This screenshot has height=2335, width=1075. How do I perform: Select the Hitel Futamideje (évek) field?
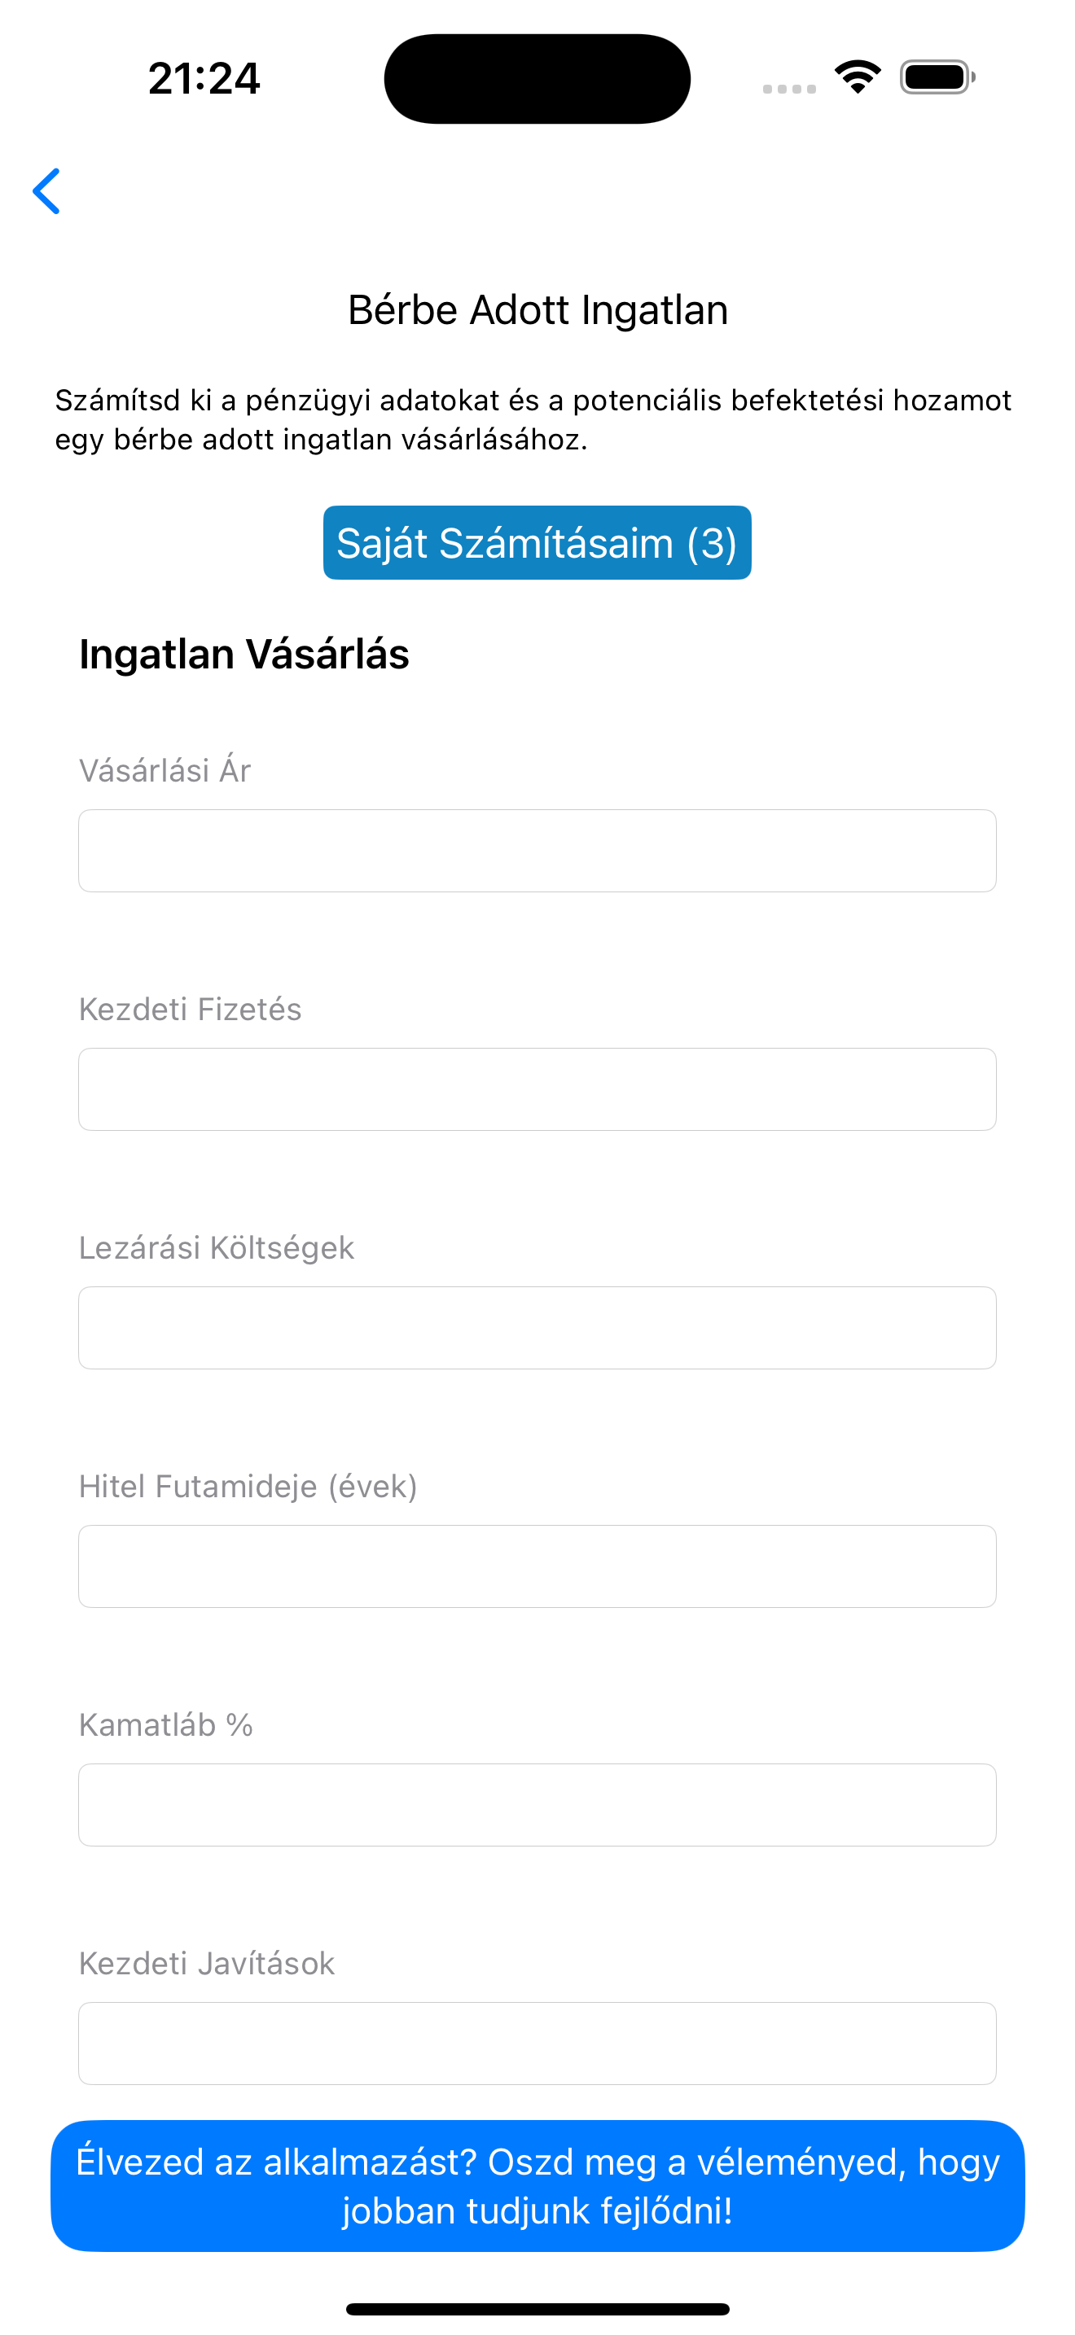tap(537, 1566)
